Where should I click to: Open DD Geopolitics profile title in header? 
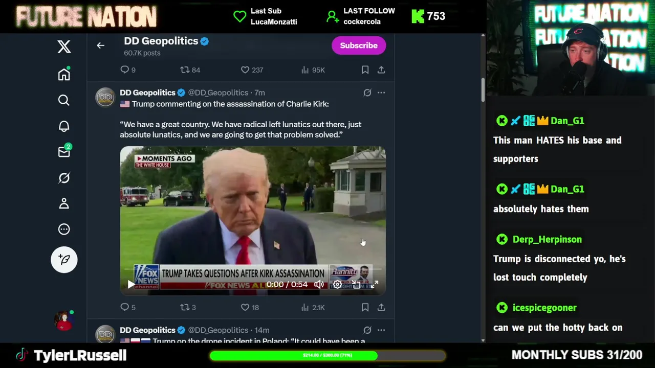(161, 41)
